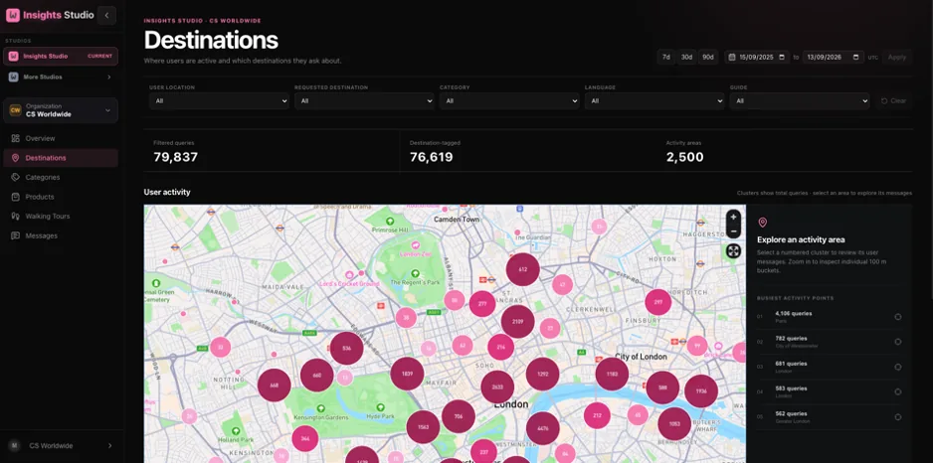The image size is (933, 463).
Task: Click the Destination-tagged value 76,619
Action: (x=432, y=158)
